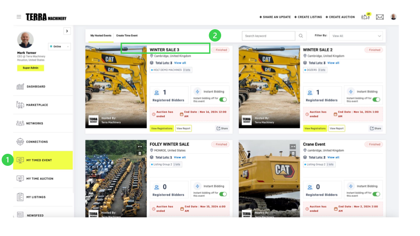Viewport: 420px width, 236px height.
Task: View Report for Winter Sale 2
Action: point(337,128)
